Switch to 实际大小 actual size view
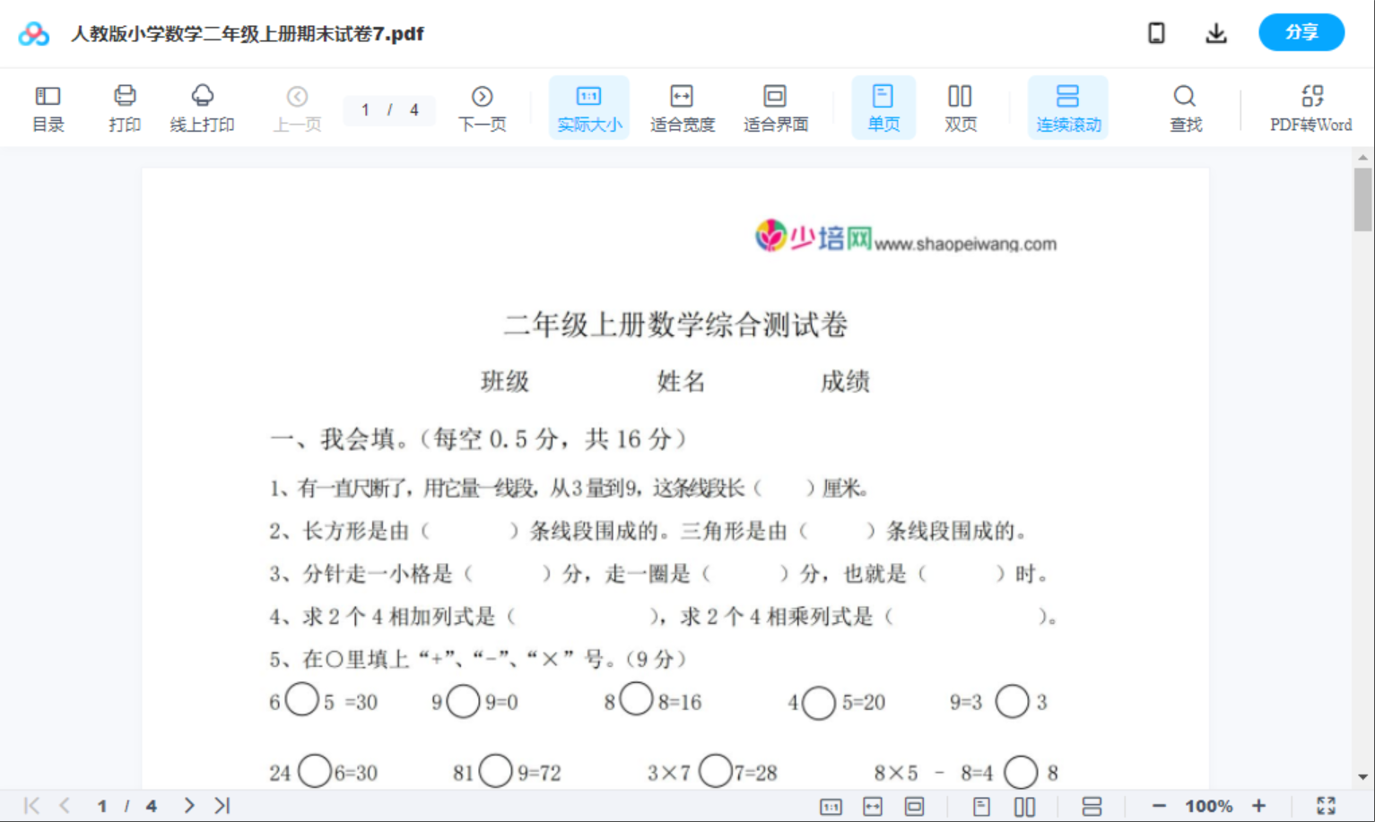Image resolution: width=1375 pixels, height=822 pixels. click(588, 107)
